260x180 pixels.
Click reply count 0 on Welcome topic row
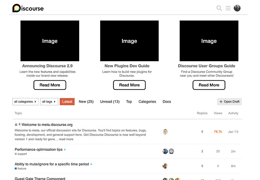pyautogui.click(x=202, y=132)
